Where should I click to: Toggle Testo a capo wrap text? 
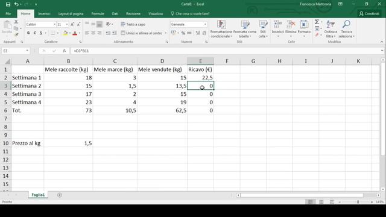(133, 24)
